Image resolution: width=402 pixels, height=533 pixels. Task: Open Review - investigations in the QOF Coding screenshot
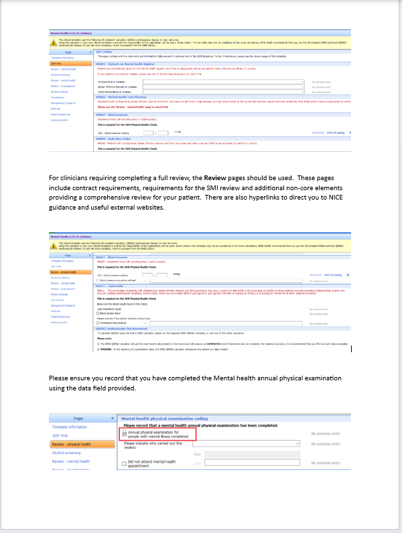[x=63, y=86]
